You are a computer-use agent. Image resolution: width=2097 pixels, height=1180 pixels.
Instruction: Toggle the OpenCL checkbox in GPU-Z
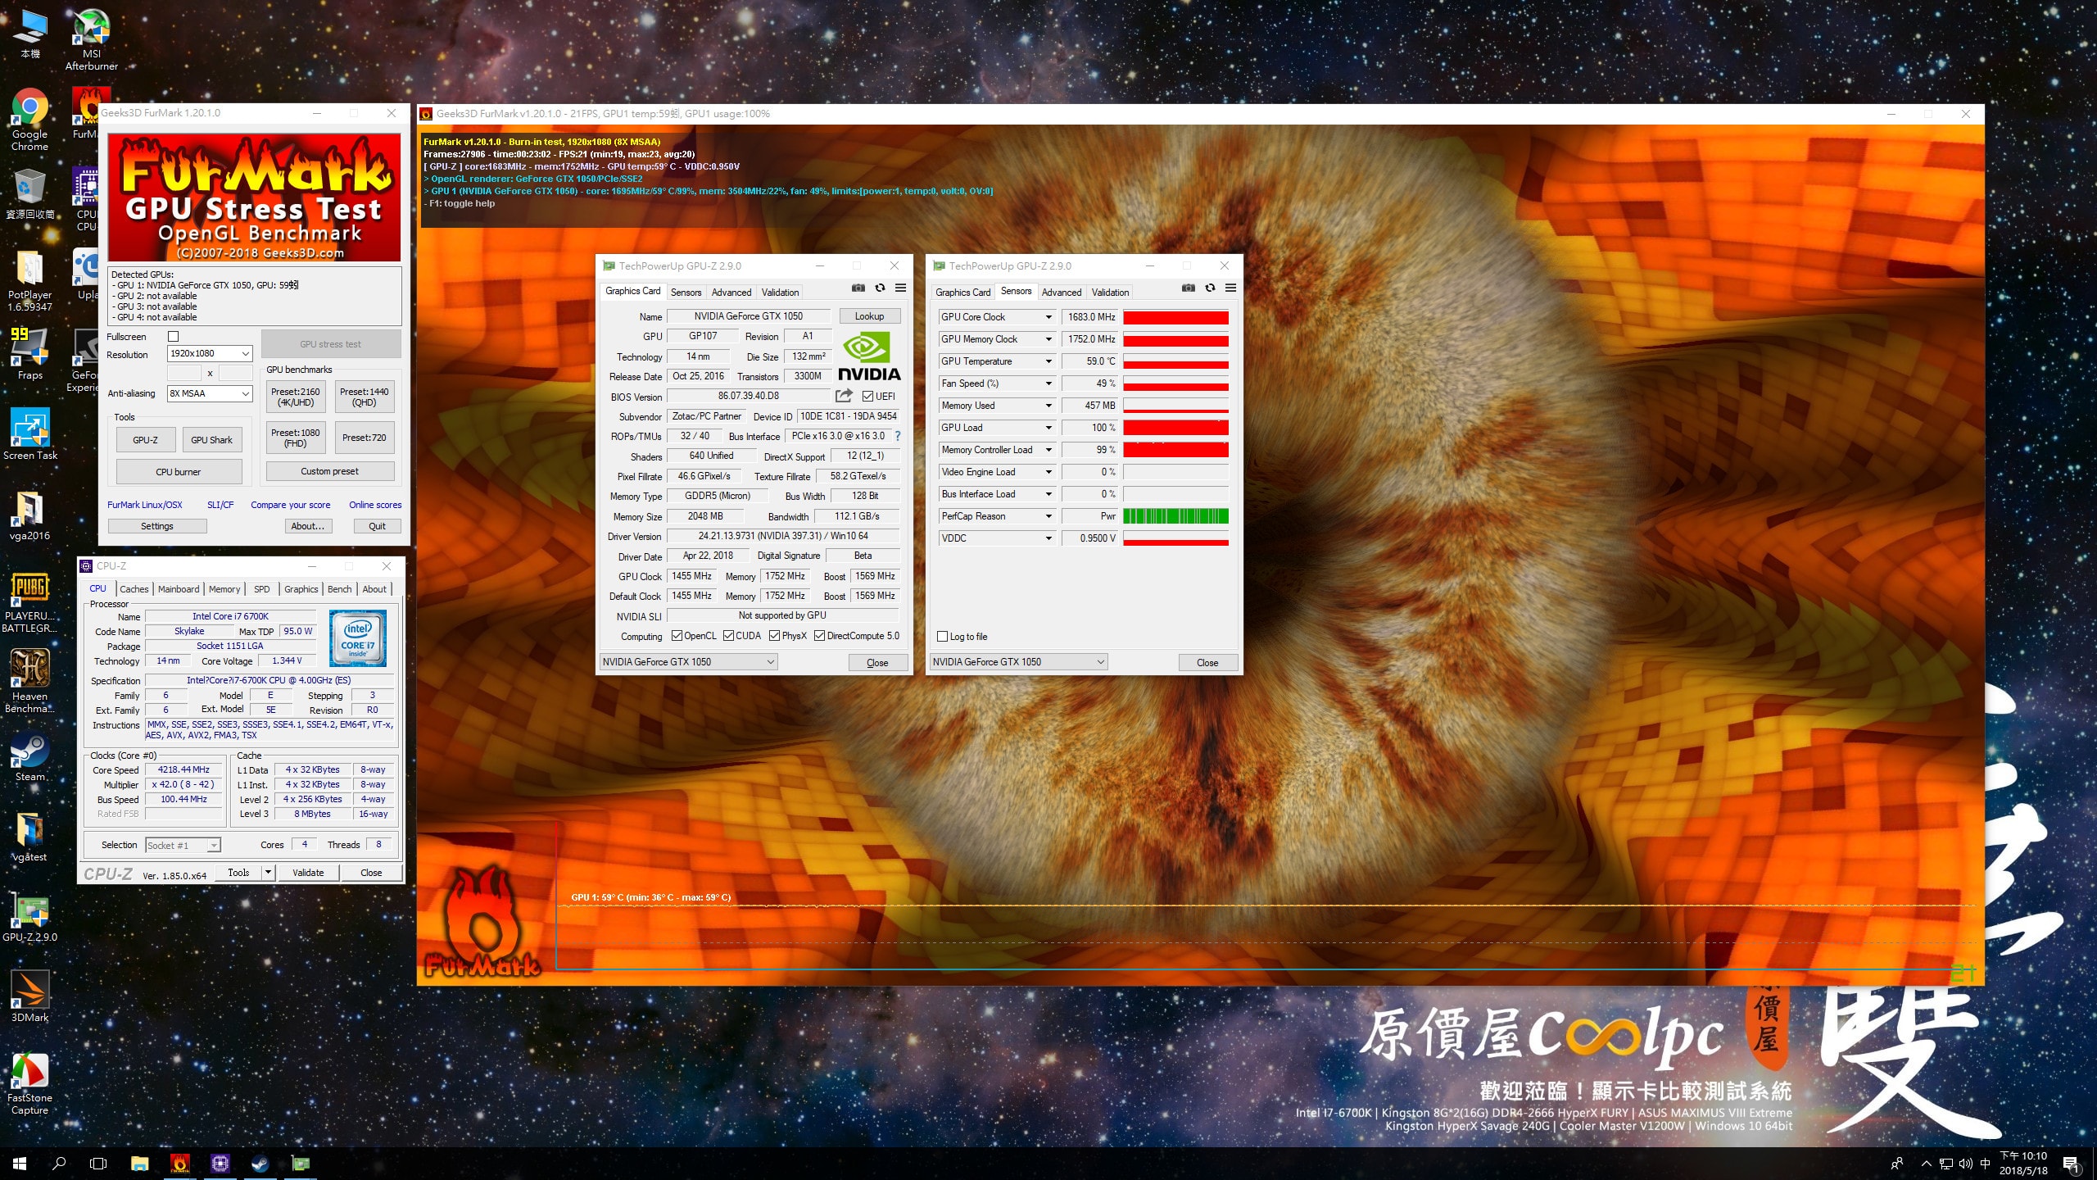point(677,636)
